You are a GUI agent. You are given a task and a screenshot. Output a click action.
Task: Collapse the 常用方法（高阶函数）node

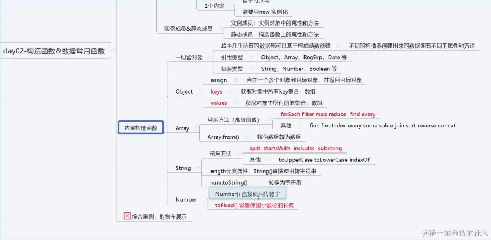[x=270, y=120]
